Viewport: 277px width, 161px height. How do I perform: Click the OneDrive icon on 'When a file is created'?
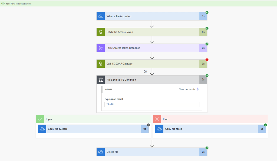[101, 16]
